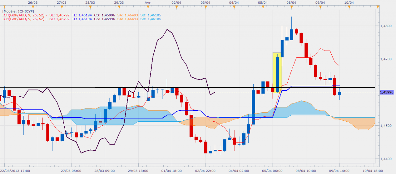
Task: Click the orange day marker for 26/03
Action: click(x=33, y=7)
